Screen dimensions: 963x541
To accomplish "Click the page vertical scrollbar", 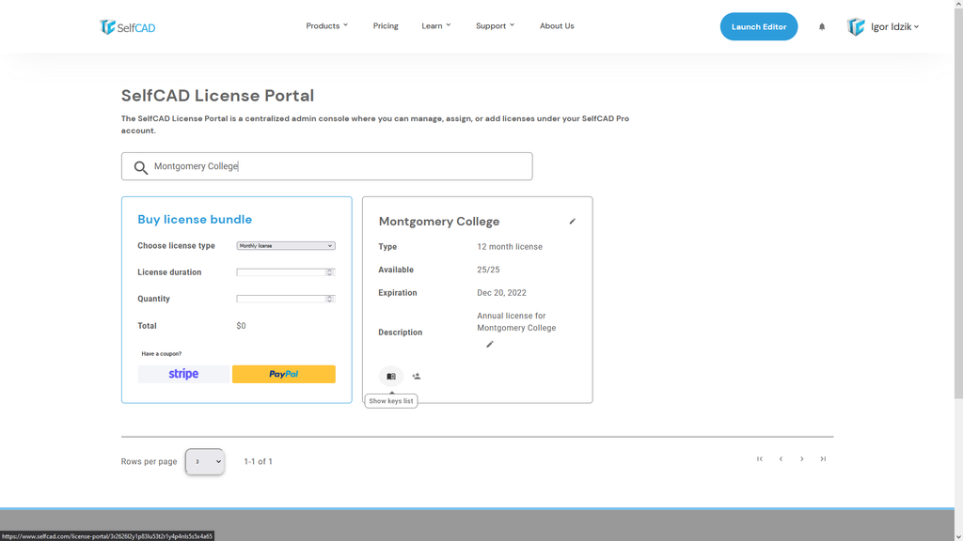I will coord(958,203).
